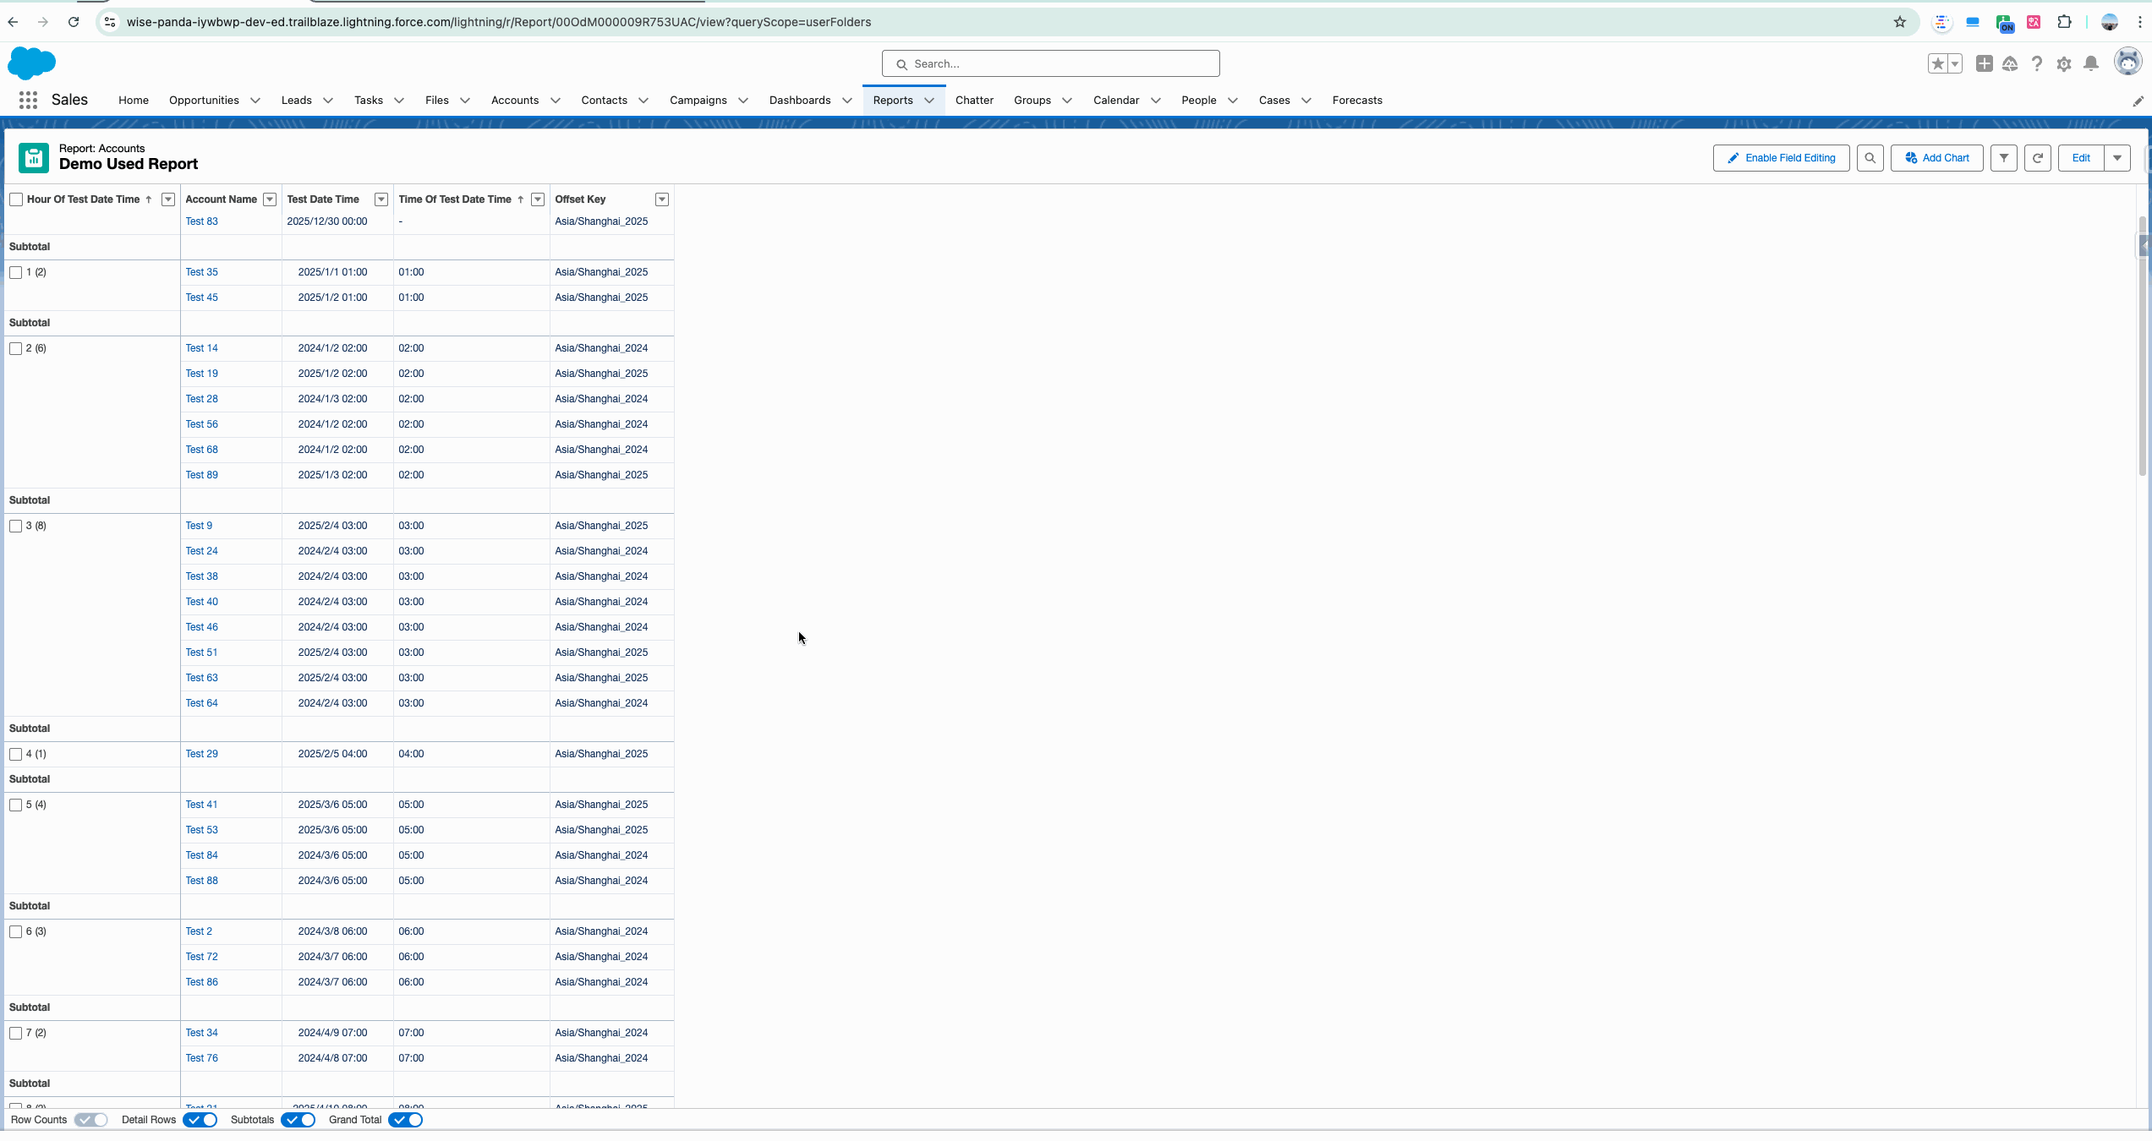Switch to the Forecasts tab

(x=1356, y=101)
